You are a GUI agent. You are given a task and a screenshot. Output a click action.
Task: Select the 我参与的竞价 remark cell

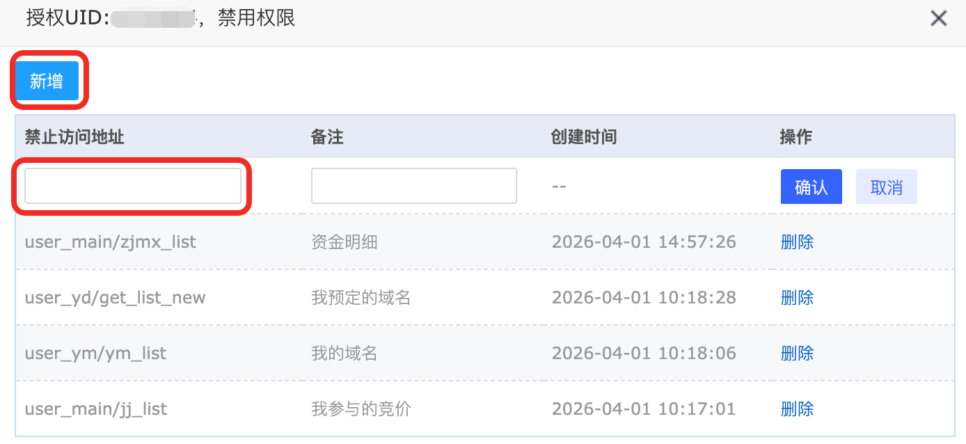point(361,409)
